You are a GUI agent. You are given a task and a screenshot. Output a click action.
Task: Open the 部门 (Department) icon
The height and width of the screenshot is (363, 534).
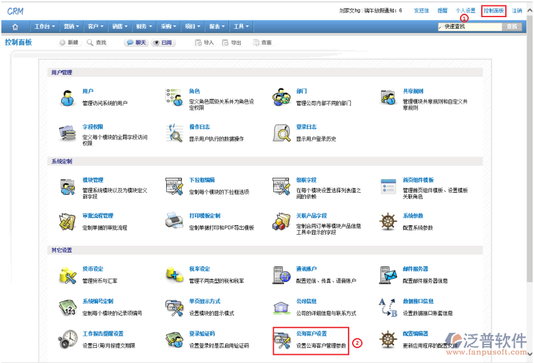pyautogui.click(x=281, y=97)
